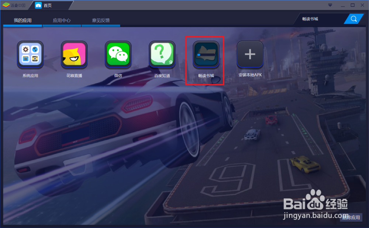
Task: Click the search field containing 畅读书城
Action: [x=321, y=19]
